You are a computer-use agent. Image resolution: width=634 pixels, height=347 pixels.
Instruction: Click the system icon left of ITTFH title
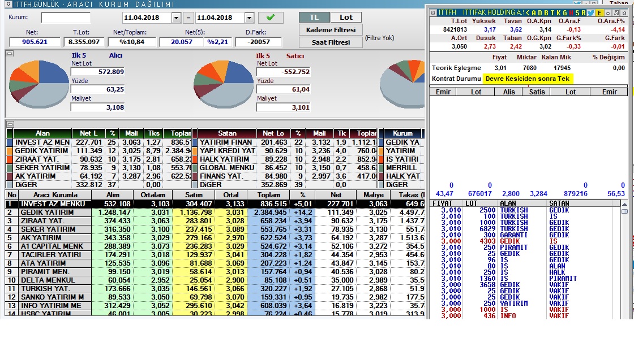click(433, 12)
